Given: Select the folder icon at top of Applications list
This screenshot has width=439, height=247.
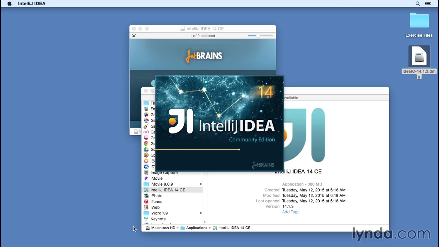Looking at the screenshot, I should pos(146,103).
